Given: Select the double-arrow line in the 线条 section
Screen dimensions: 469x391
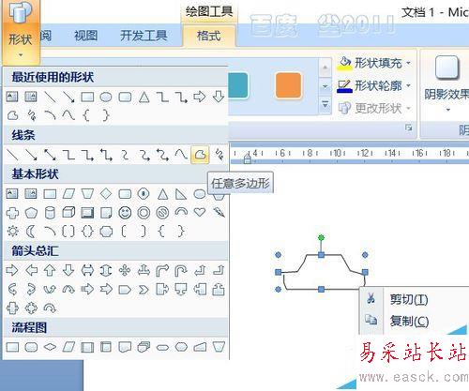Looking at the screenshot, I should pos(50,155).
